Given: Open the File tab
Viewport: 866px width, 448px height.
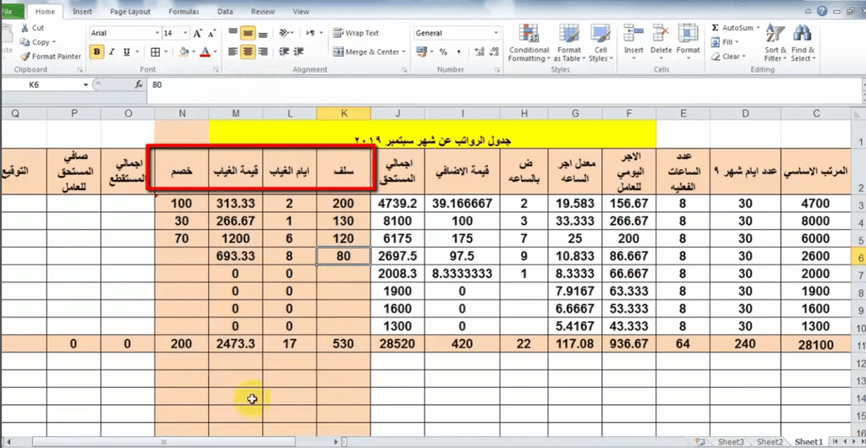Looking at the screenshot, I should (11, 11).
